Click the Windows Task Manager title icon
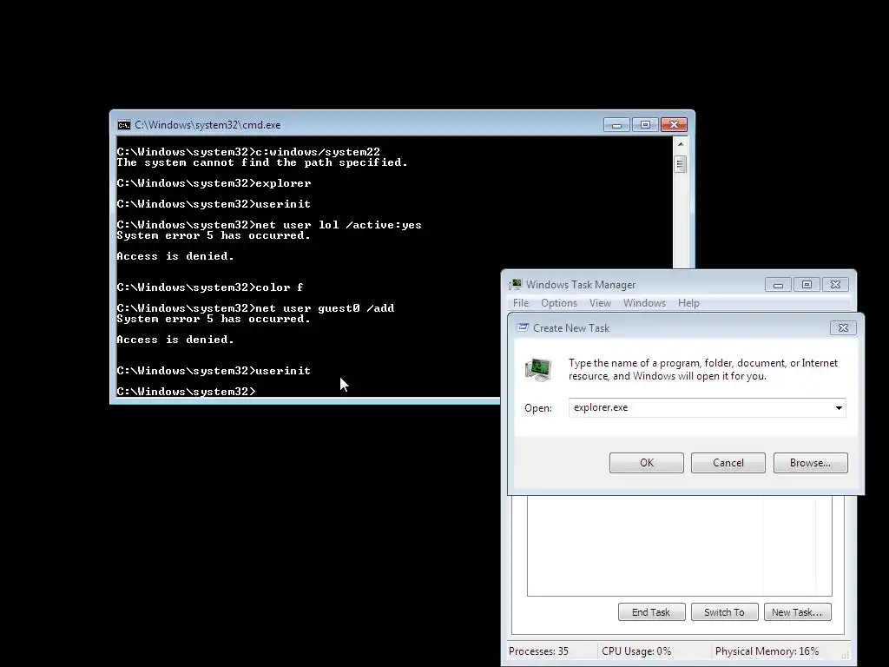Viewport: 889px width, 667px height. (x=516, y=285)
